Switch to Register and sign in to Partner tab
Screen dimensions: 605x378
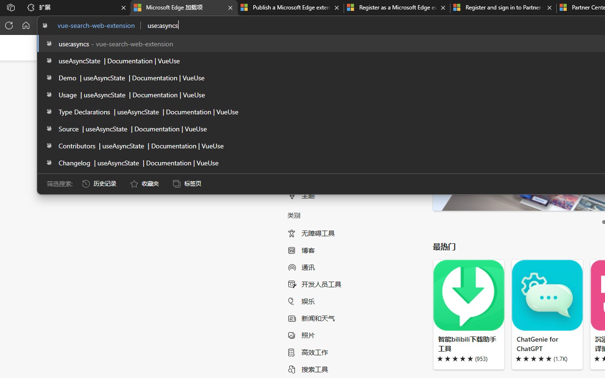503,8
